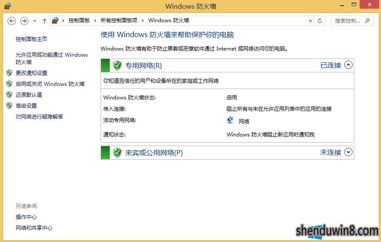
Task: Click 未连接 status text
Action: tap(331, 152)
